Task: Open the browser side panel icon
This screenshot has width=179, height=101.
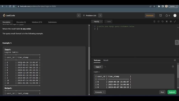Action: coord(162,6)
